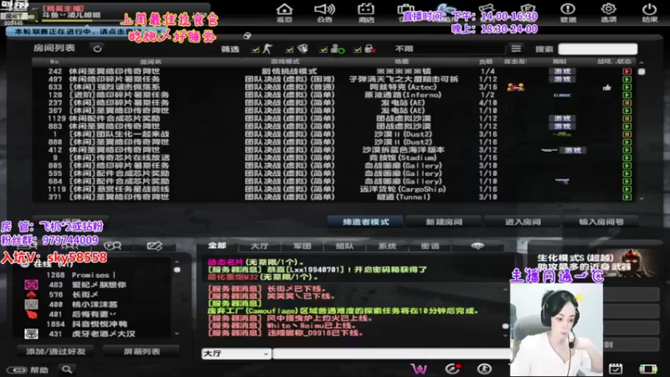
Task: Click the magnifier search icon next to 帮助
Action: 67,369
